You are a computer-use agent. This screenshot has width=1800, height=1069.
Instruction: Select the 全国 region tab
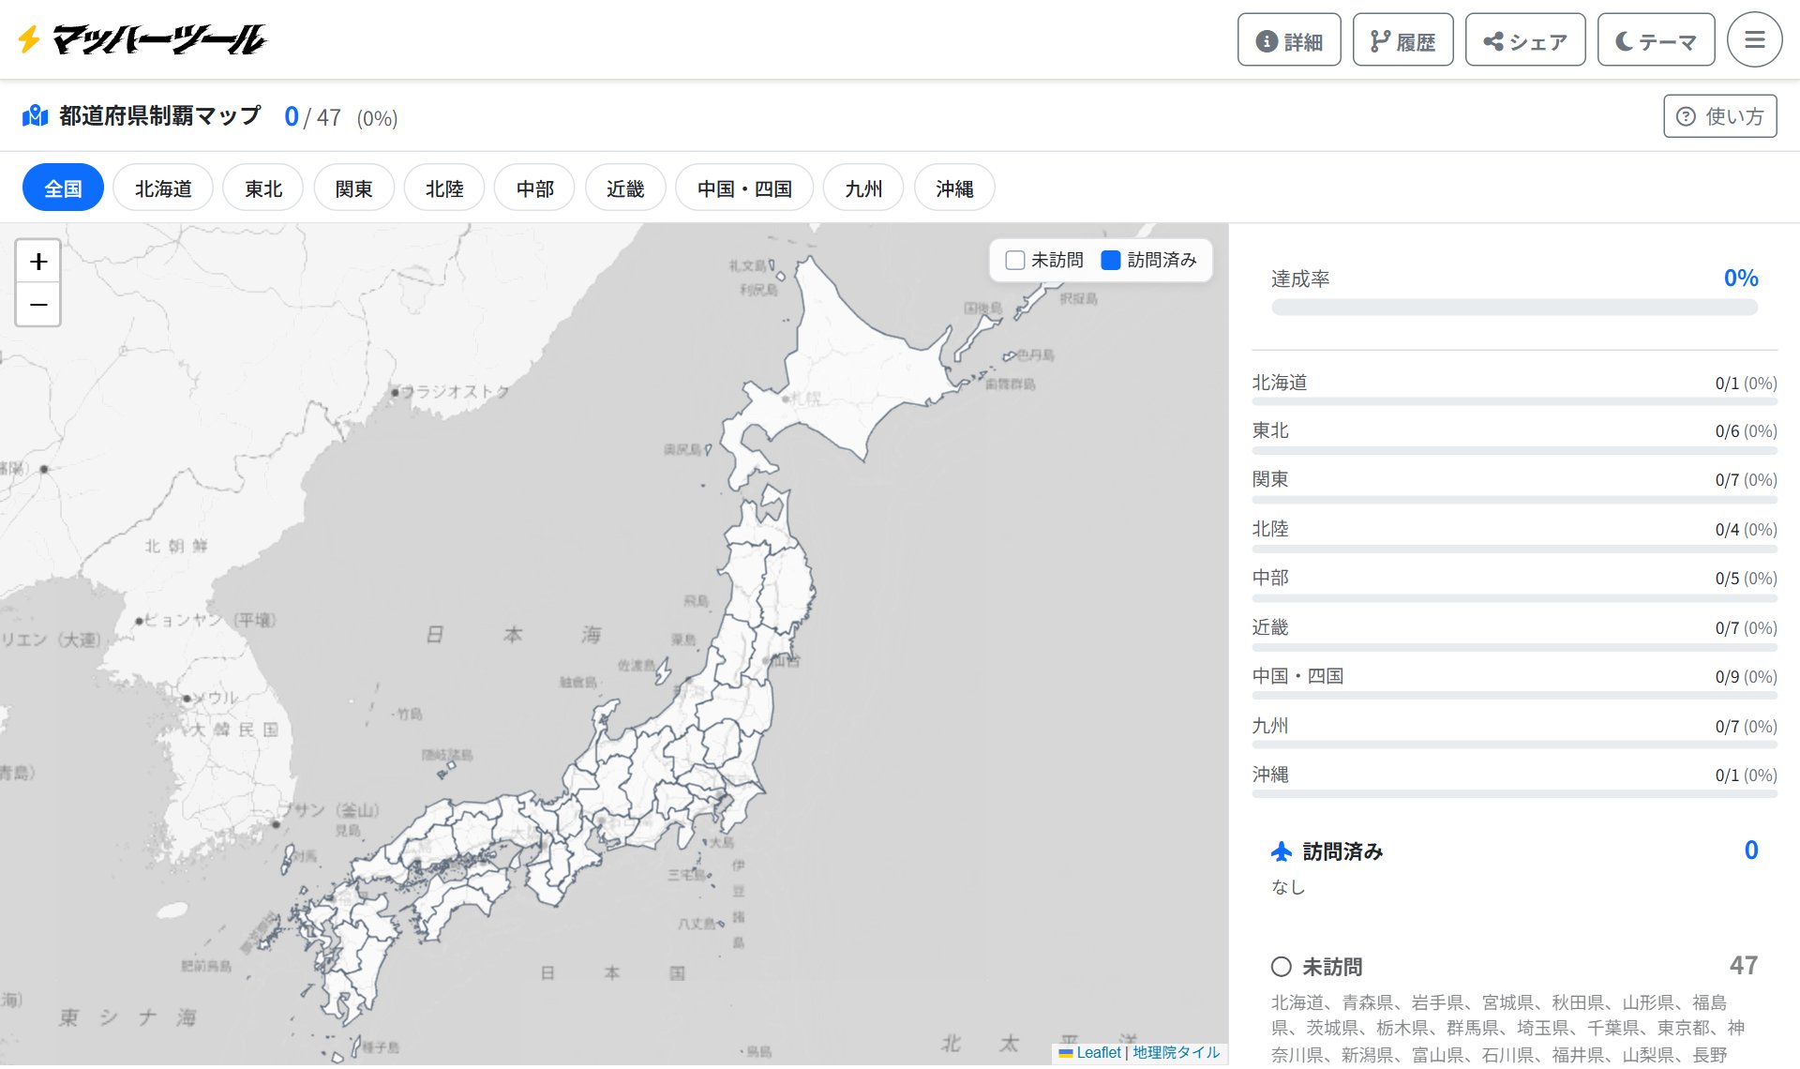[x=63, y=188]
